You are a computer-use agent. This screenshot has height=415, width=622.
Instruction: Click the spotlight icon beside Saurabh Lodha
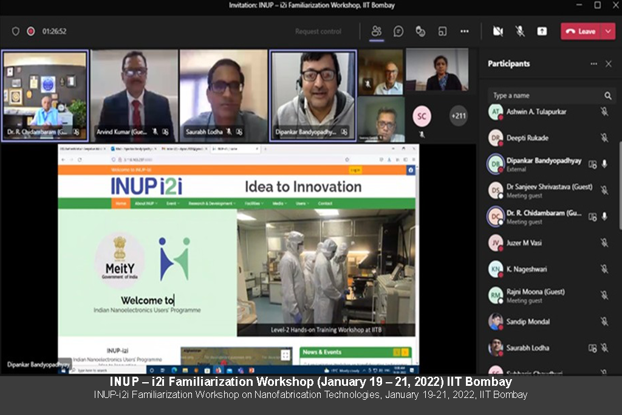coord(592,348)
